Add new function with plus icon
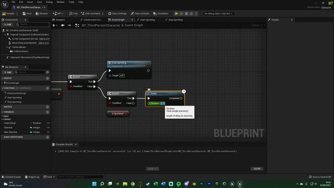The height and width of the screenshot is (188, 334). click(x=47, y=88)
